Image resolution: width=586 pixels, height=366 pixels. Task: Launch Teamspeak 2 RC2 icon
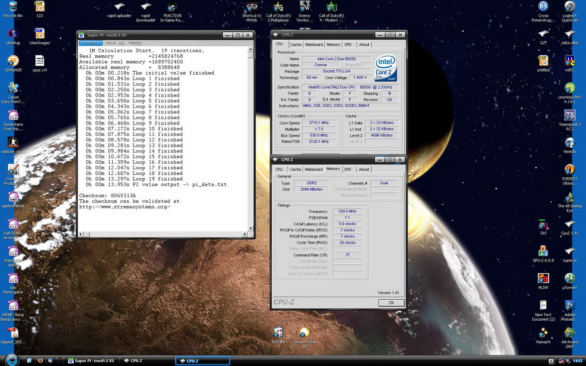tap(570, 121)
